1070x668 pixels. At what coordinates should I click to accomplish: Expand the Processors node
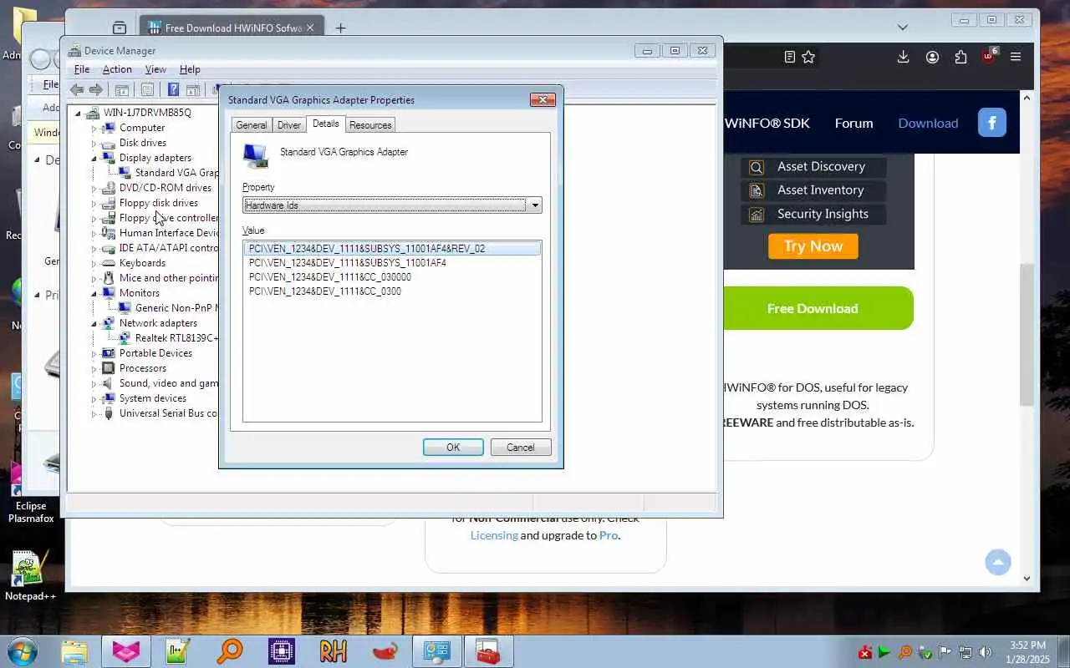(x=94, y=369)
